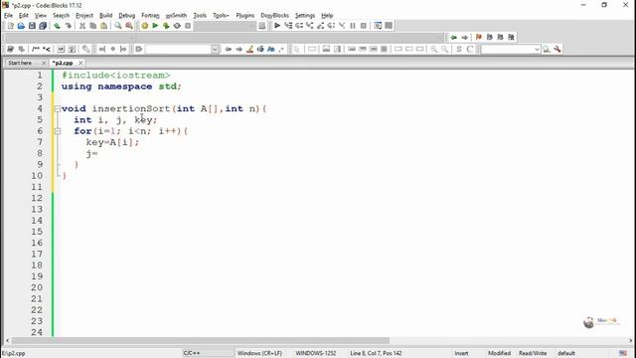Copy the selection with toolbar icon
The image size is (636, 358).
point(92,26)
